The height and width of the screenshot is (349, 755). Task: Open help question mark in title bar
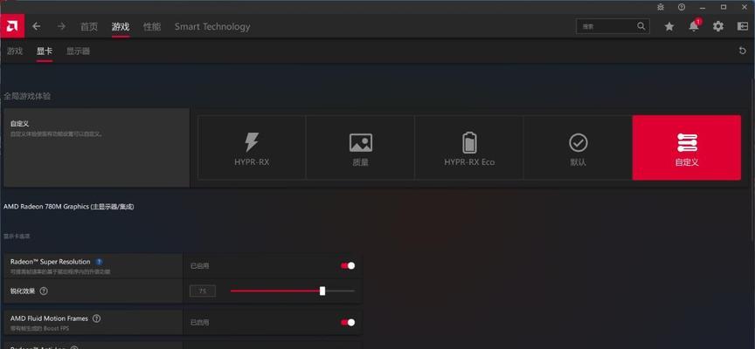coord(682,7)
